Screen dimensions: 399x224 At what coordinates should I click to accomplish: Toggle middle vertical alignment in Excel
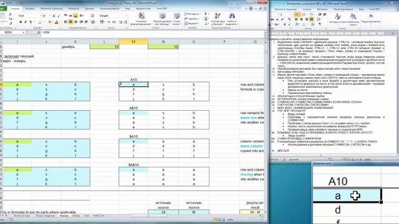coord(70,16)
